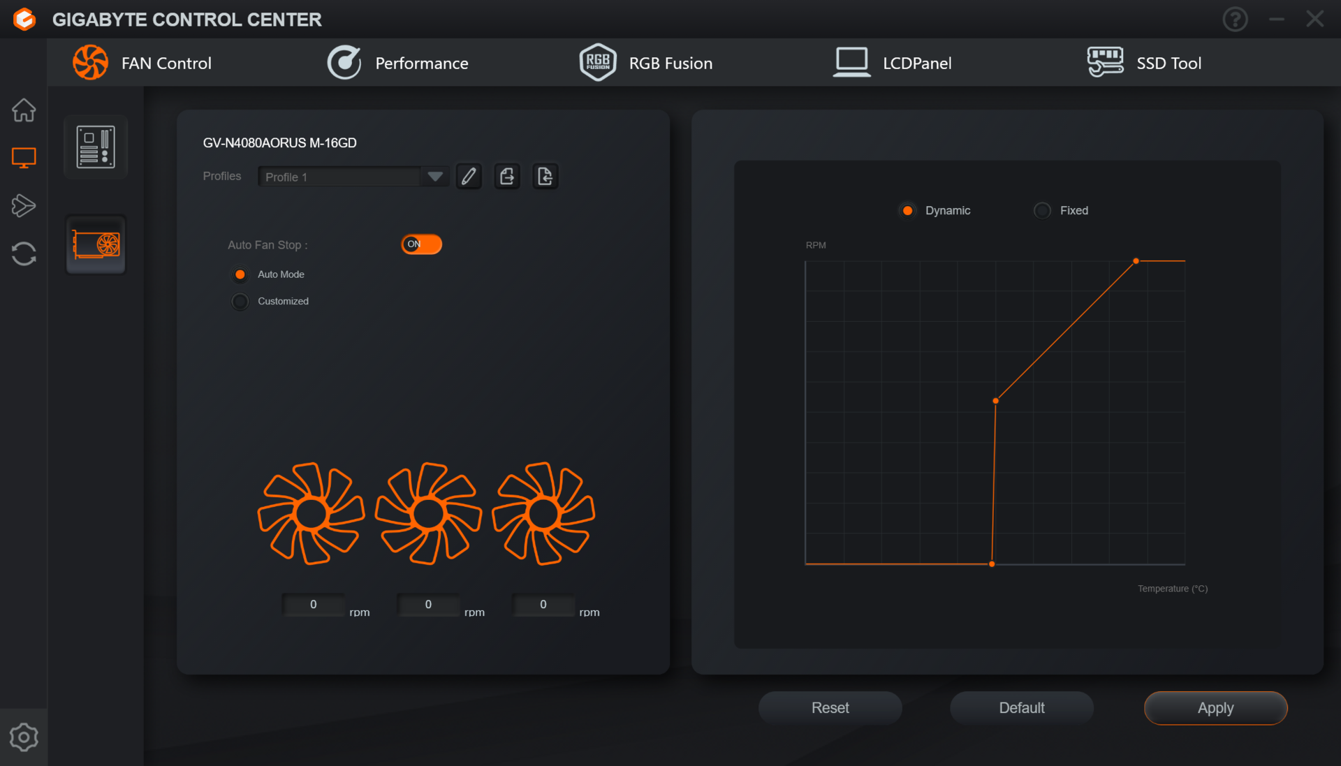This screenshot has height=766, width=1341.
Task: Open the SSD Tool tab
Action: click(x=1144, y=63)
